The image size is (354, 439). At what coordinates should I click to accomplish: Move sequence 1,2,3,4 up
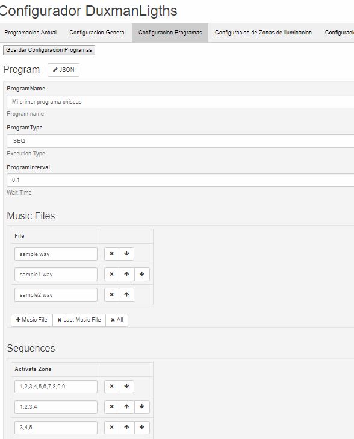coord(126,407)
